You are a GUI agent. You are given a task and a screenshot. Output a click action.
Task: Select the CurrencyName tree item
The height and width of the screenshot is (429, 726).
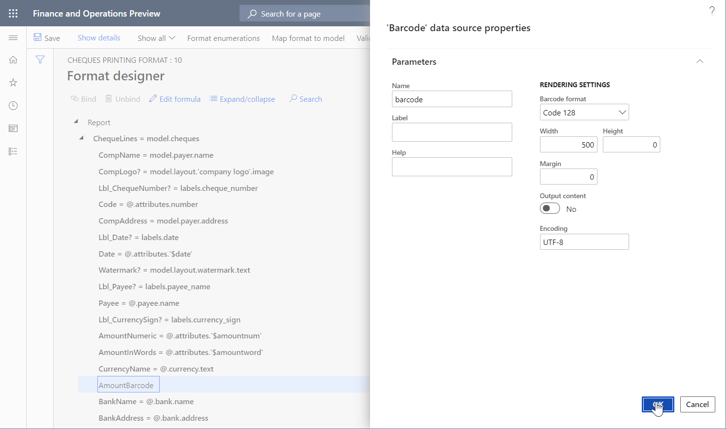click(x=156, y=369)
